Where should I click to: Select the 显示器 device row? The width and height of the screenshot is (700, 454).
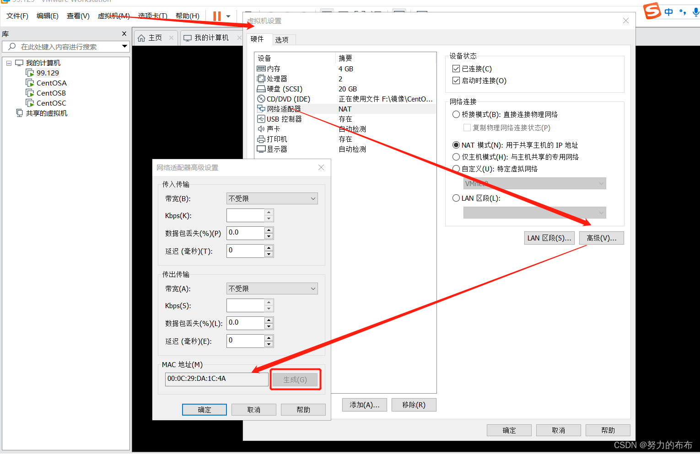[345, 149]
